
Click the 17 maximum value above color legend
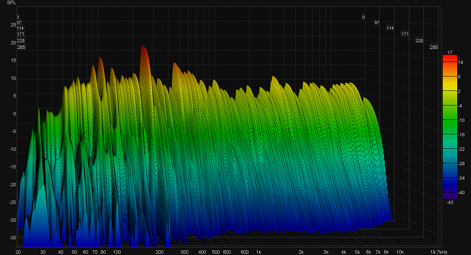point(450,52)
